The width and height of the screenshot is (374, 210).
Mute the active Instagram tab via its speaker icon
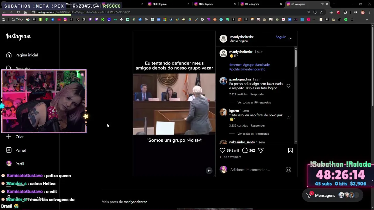[322, 4]
